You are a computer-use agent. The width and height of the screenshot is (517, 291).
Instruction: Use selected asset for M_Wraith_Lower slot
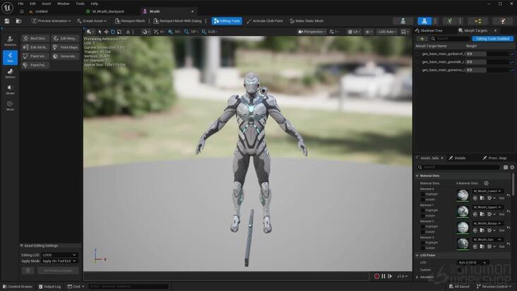(x=475, y=198)
